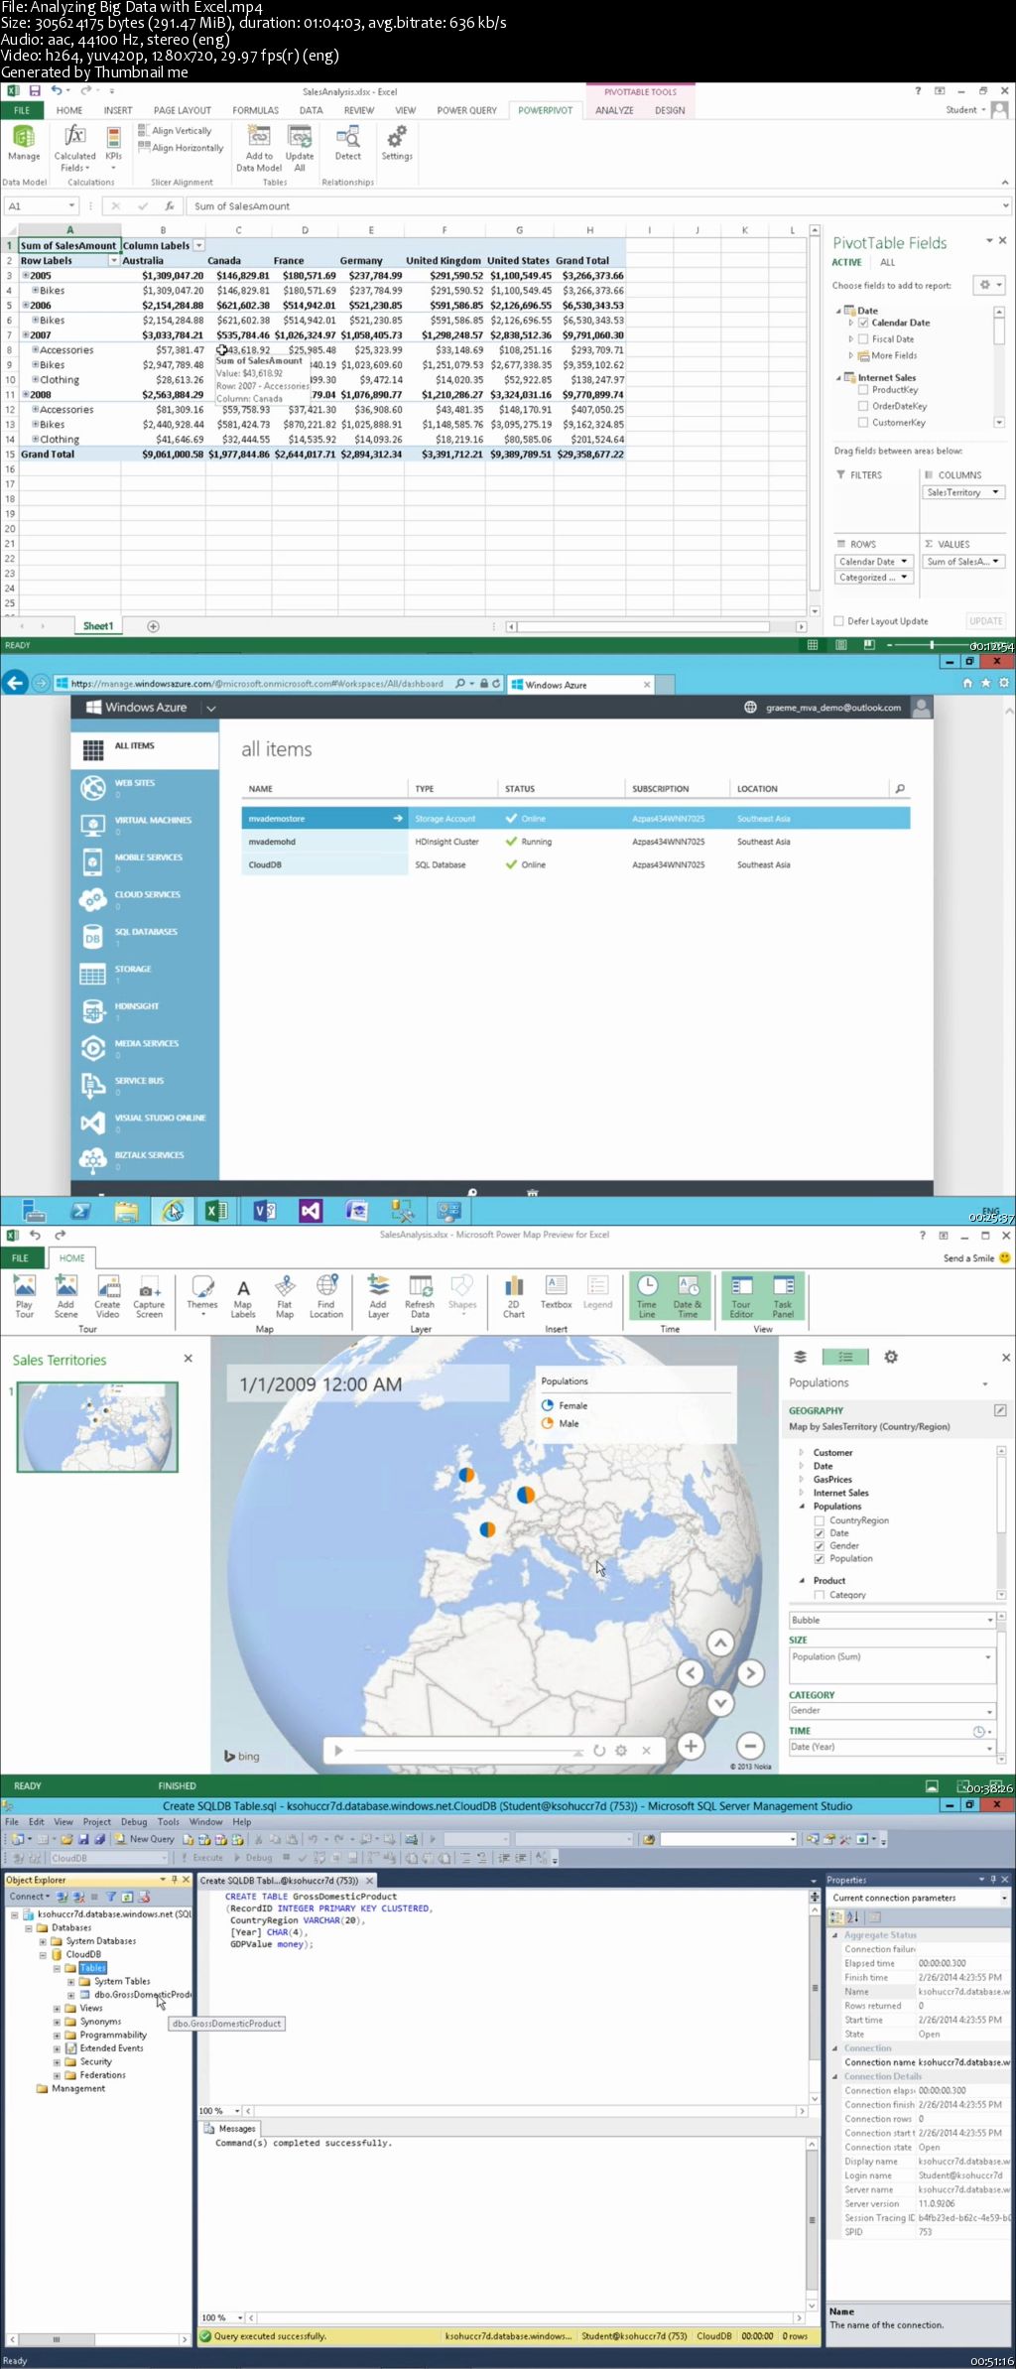This screenshot has height=2369, width=1016.
Task: Enable Defer Layout Update checkbox
Action: tap(839, 621)
